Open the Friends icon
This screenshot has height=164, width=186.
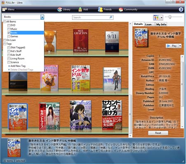point(100,9)
